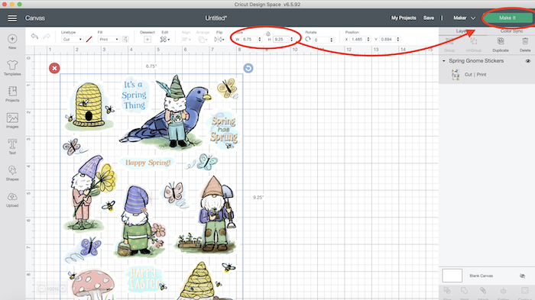
Task: Toggle the size lock icon
Action: pos(267,34)
